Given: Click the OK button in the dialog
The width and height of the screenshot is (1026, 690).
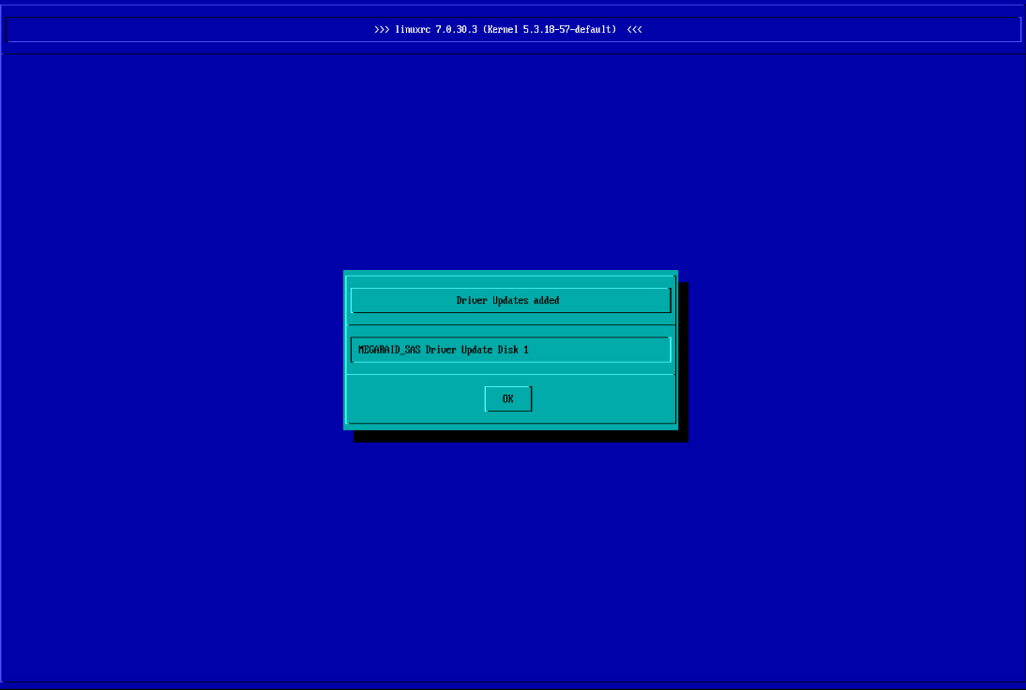Looking at the screenshot, I should point(507,399).
